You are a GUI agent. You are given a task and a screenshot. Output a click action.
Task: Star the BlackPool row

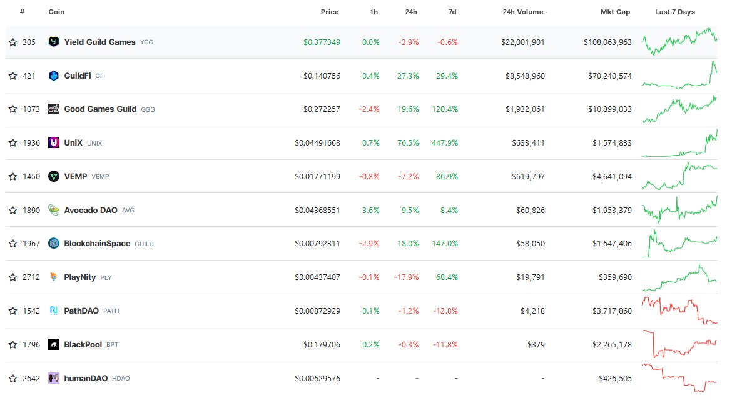(13, 344)
